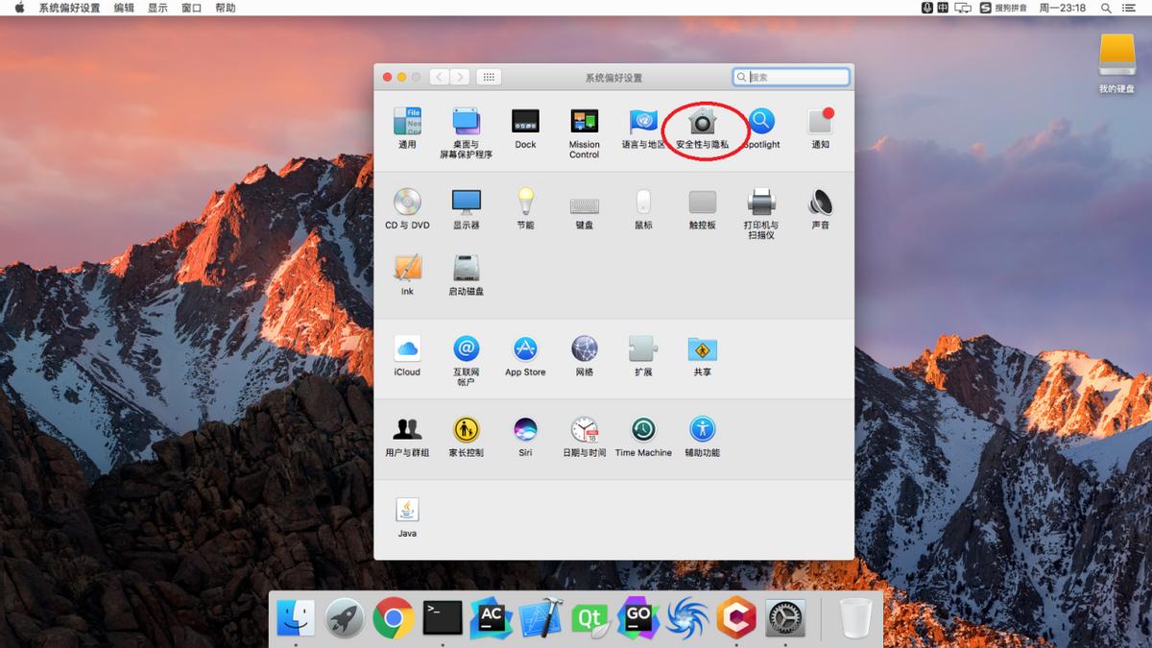Viewport: 1152px width, 648px height.
Task: Open the 编辑 menu in menu bar
Action: click(x=124, y=8)
